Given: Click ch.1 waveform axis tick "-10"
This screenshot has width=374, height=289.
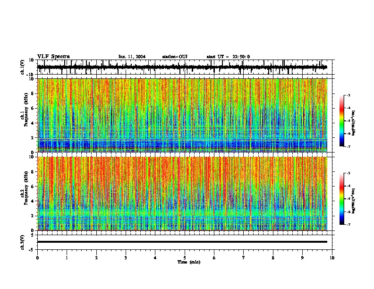Looking at the screenshot, I should pyautogui.click(x=31, y=75).
